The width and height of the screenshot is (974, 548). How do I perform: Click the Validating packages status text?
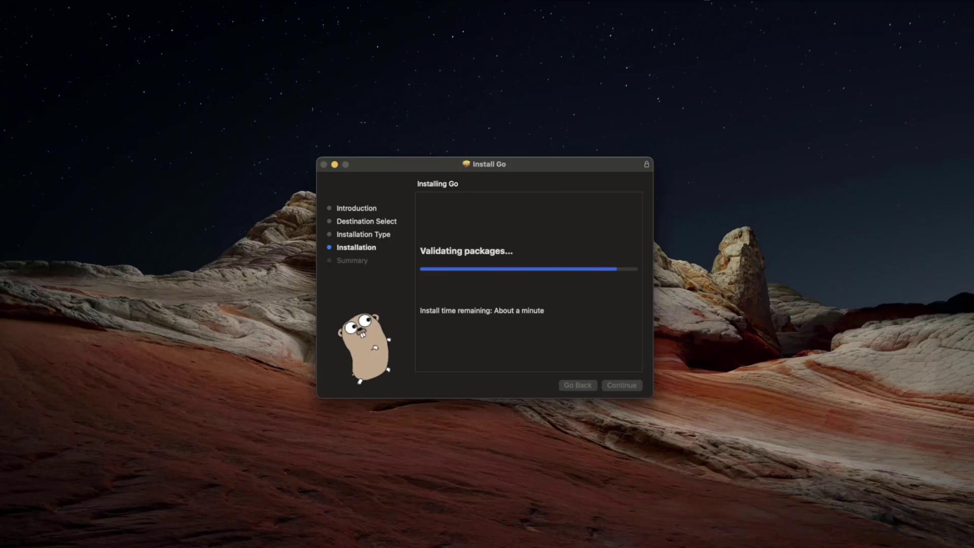tap(466, 251)
